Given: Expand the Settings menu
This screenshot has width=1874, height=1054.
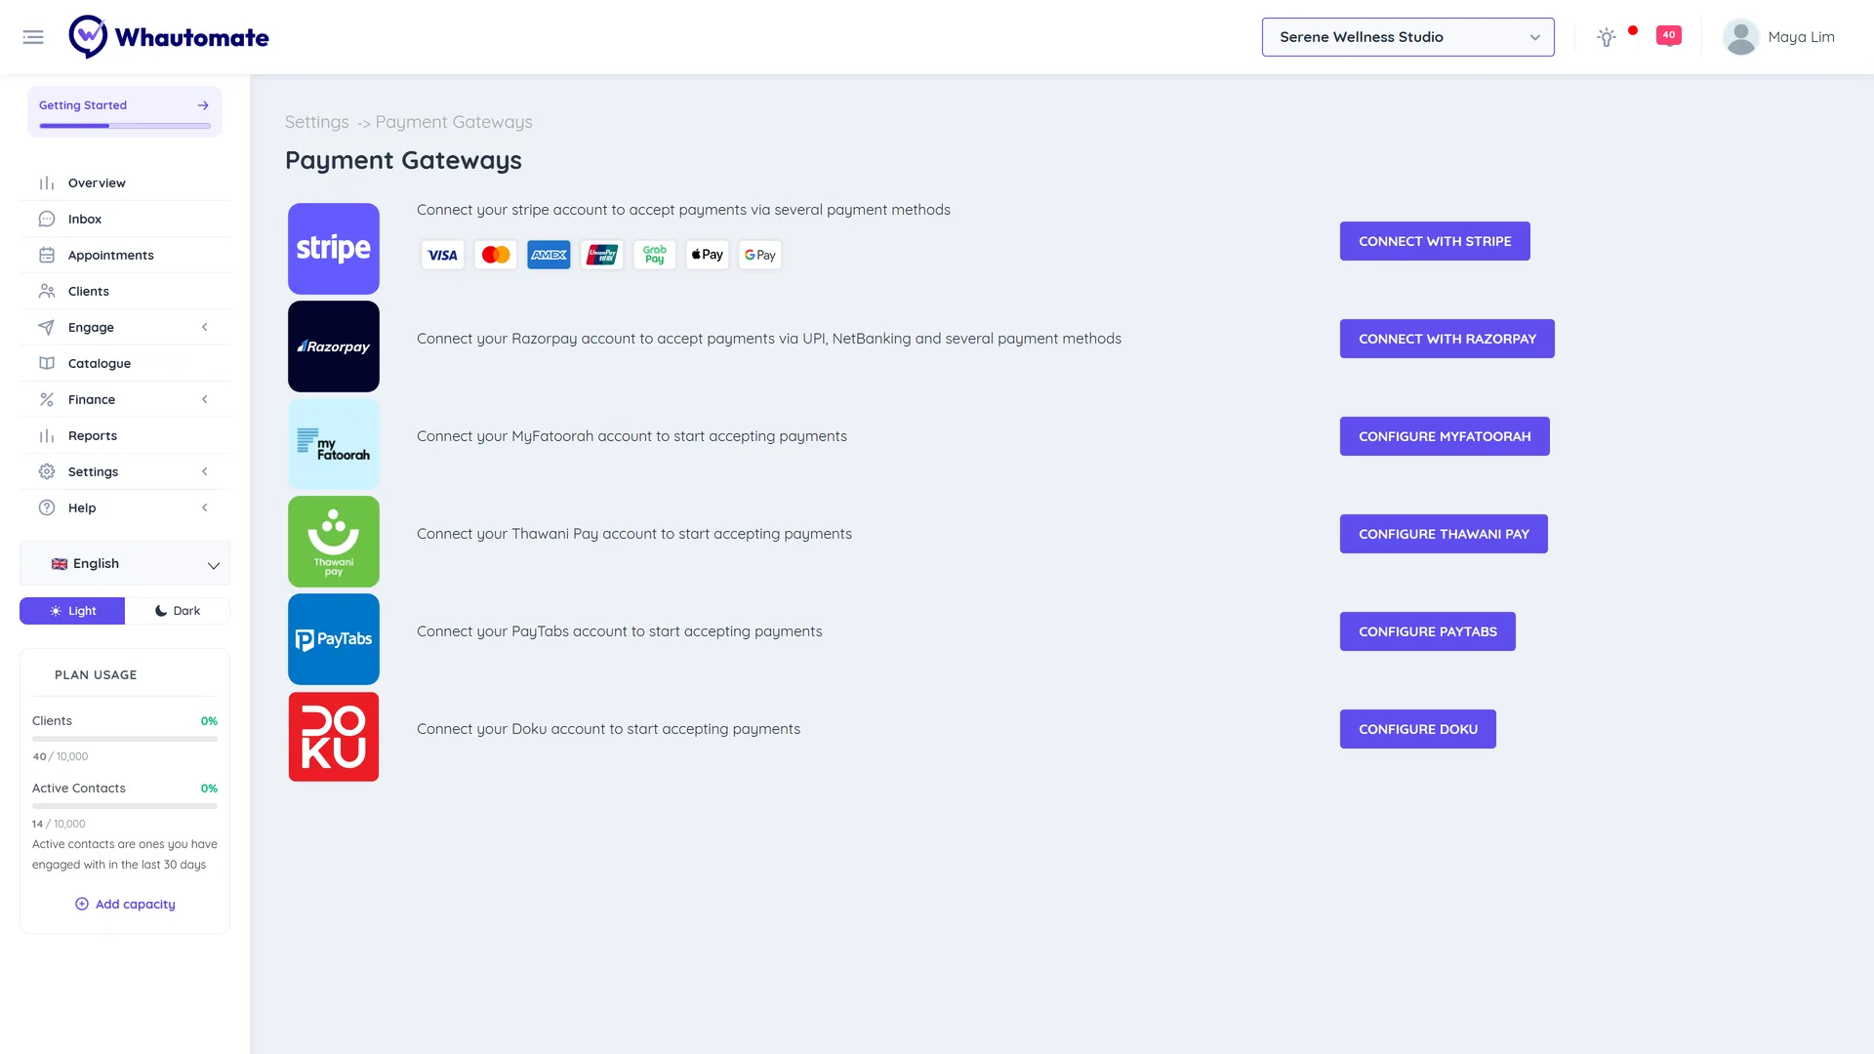Looking at the screenshot, I should coord(125,471).
